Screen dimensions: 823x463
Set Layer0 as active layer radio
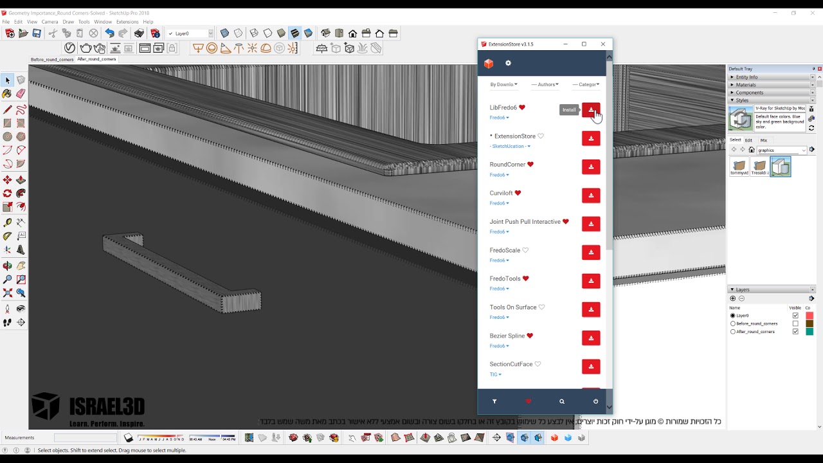point(733,316)
